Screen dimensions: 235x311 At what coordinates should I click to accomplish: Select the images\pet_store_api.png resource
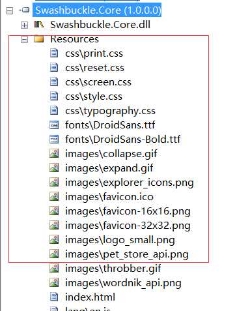[127, 254]
